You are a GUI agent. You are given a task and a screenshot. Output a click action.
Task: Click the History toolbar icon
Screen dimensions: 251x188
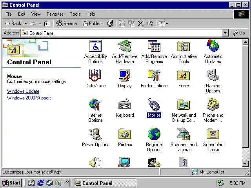click(x=110, y=23)
